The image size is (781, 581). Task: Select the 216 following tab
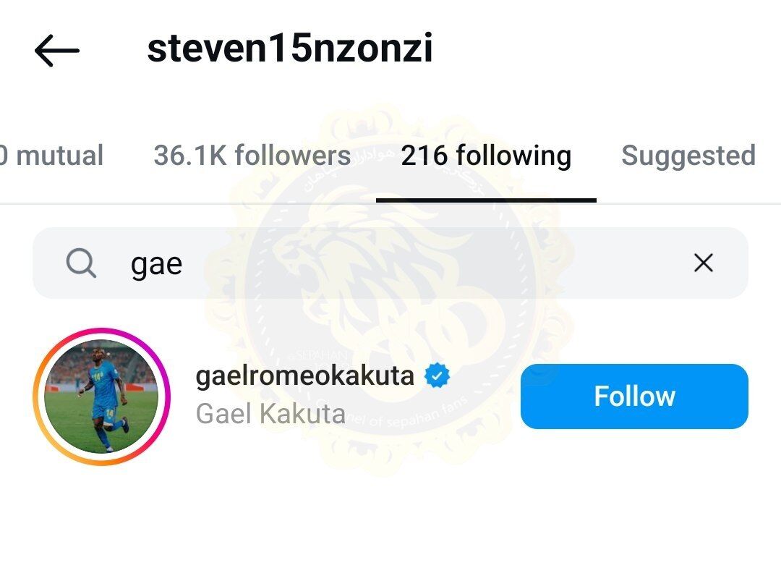coord(486,156)
